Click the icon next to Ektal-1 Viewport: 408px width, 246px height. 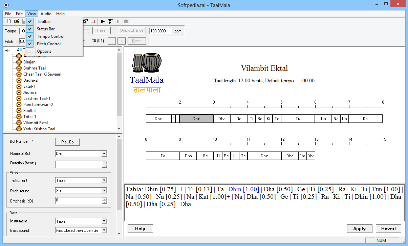point(19,86)
